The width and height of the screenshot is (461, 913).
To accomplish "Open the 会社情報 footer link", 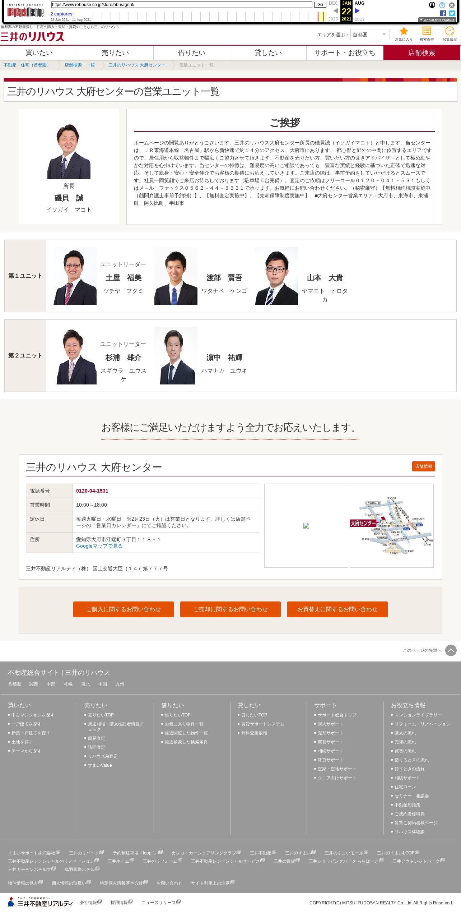I will (x=90, y=902).
